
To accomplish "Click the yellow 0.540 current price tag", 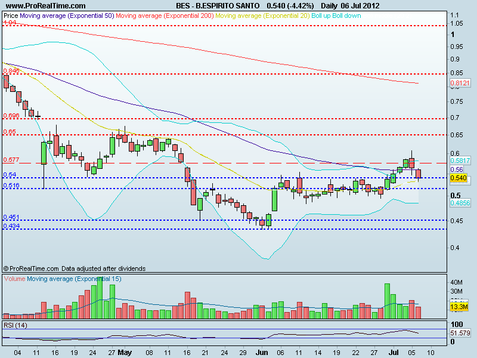I will [459, 178].
